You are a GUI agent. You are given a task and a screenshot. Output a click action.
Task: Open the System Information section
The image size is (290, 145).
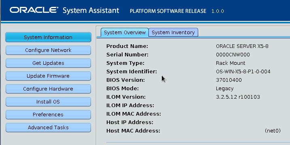pos(48,37)
